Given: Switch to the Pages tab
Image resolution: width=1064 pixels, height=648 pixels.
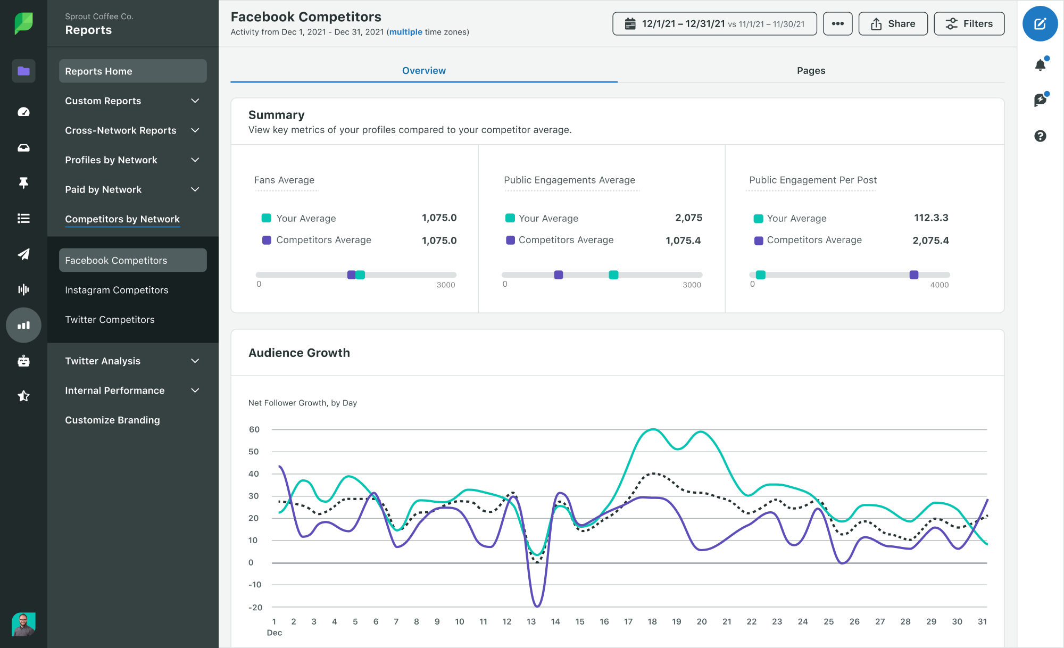Looking at the screenshot, I should [x=811, y=70].
